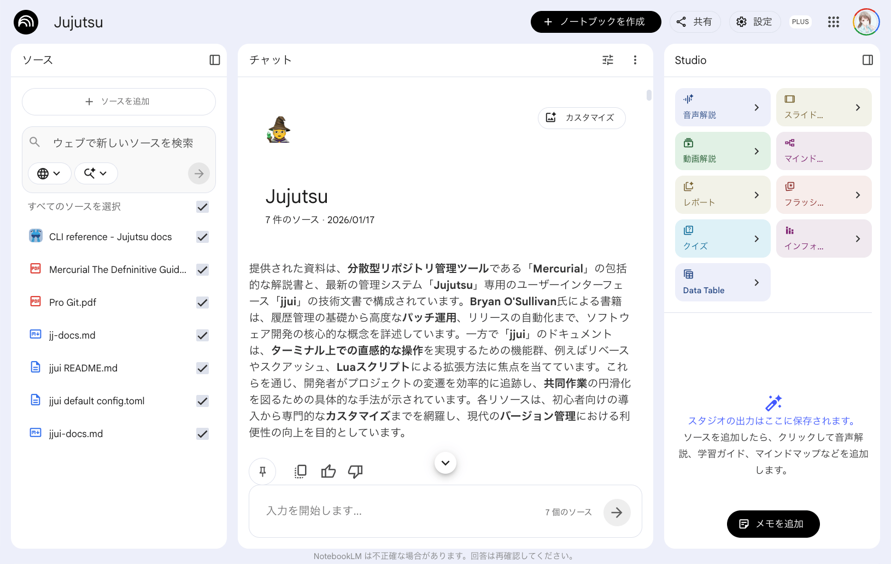This screenshot has height=564, width=891.
Task: Open the discover sources sparkle dropdown
Action: (96, 173)
